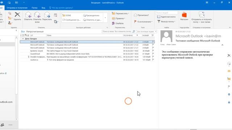
Task: Click the folder pane scroll down arrow
Action: pyautogui.click(x=16, y=119)
